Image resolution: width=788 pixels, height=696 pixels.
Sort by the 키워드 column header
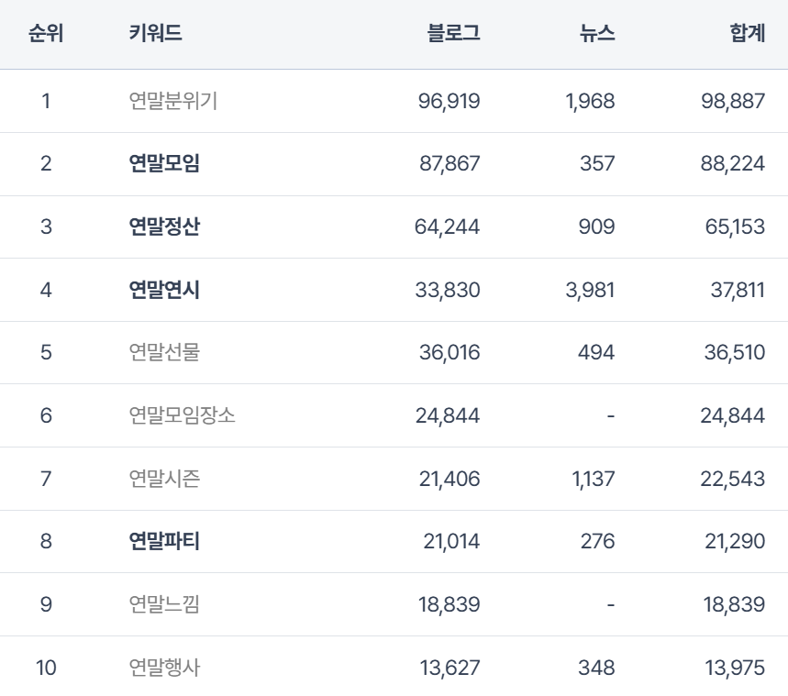[155, 34]
